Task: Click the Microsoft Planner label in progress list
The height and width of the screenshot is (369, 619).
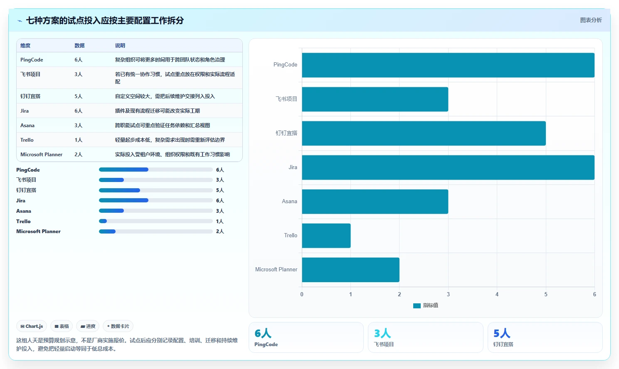Action: click(38, 231)
